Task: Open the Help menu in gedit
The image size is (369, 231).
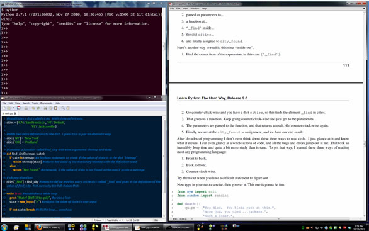Action: coord(57,103)
